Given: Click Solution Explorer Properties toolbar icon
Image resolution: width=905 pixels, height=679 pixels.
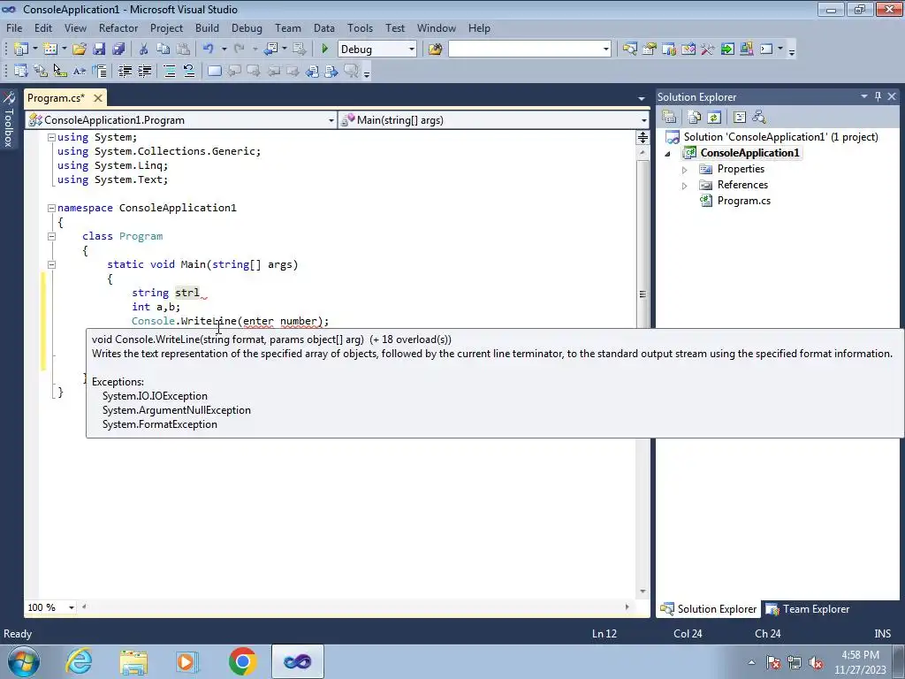Looking at the screenshot, I should 669,118.
